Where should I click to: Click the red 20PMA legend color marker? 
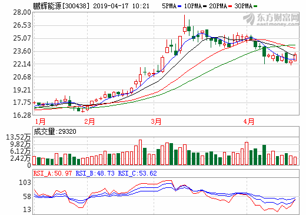(x=230, y=6)
